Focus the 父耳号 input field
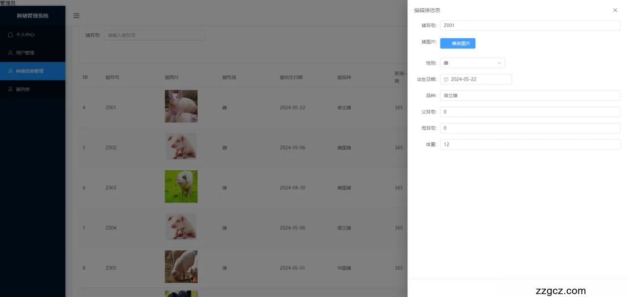The image size is (627, 297). tap(530, 112)
